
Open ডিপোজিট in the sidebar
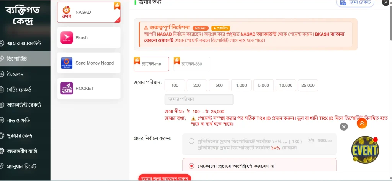pyautogui.click(x=25, y=59)
